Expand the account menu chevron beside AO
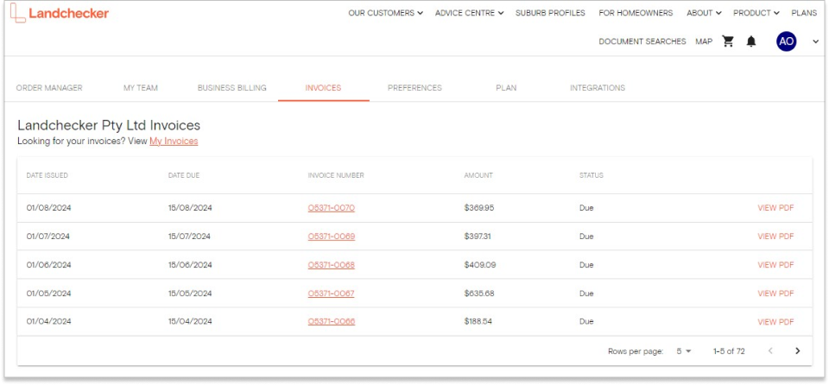 point(815,41)
